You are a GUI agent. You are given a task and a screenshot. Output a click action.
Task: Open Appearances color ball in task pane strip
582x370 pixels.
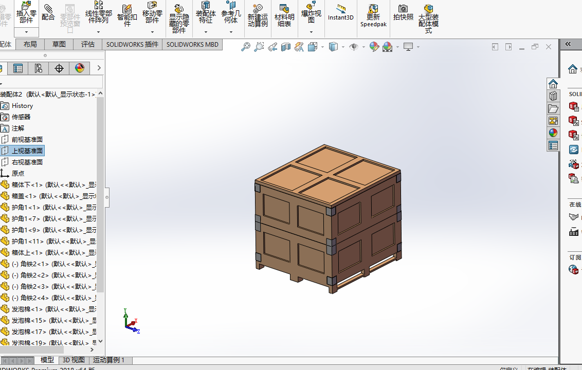click(553, 133)
